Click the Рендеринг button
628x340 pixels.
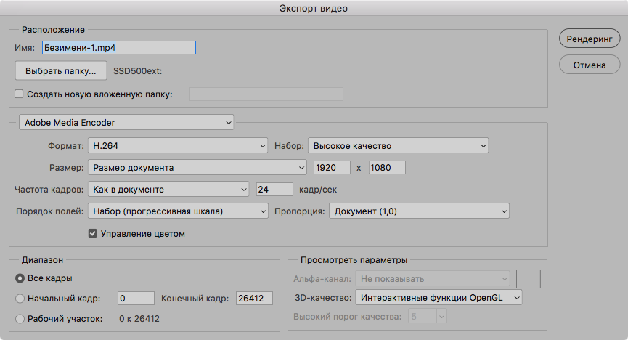click(589, 39)
